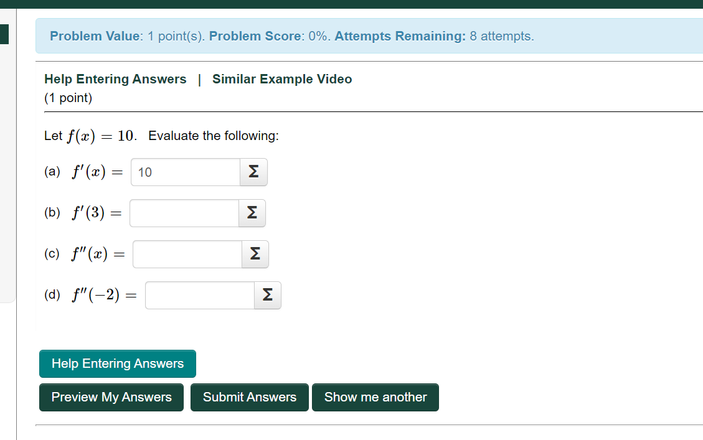
Task: Open the Help Entering Answers link
Action: tap(115, 79)
